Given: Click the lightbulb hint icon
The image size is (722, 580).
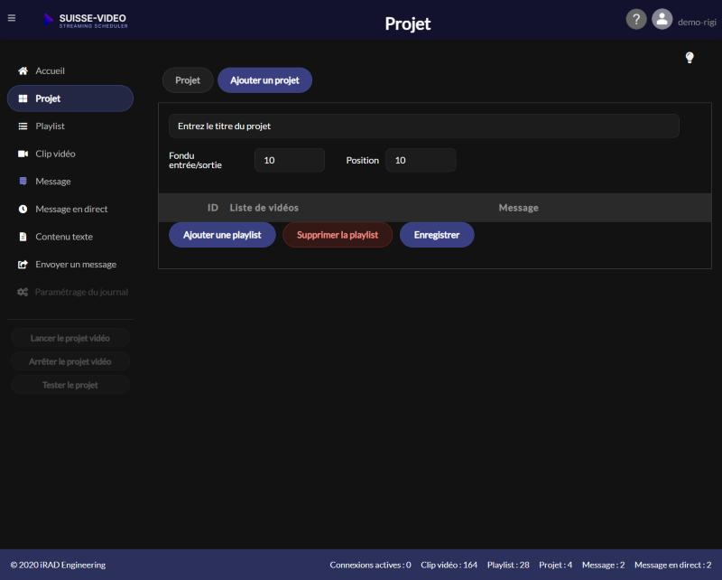Looking at the screenshot, I should (x=690, y=58).
